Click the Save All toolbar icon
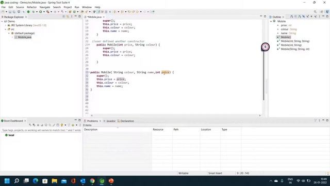 click(x=14, y=12)
